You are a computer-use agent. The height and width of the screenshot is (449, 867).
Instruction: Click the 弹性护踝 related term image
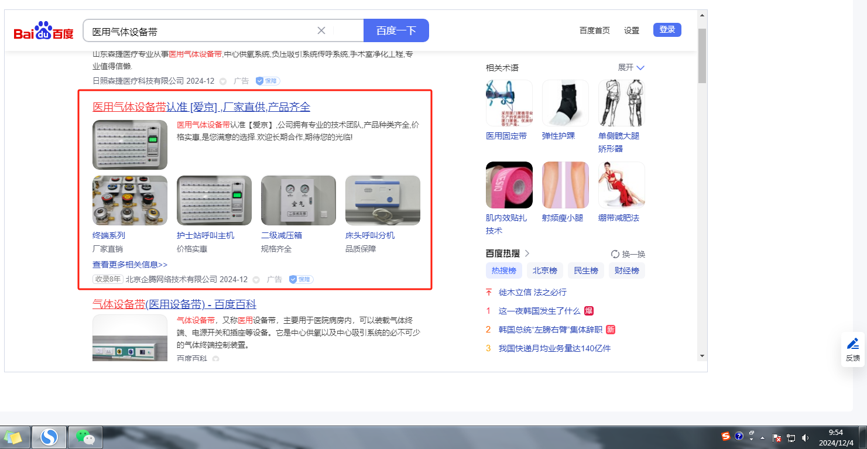click(x=566, y=103)
